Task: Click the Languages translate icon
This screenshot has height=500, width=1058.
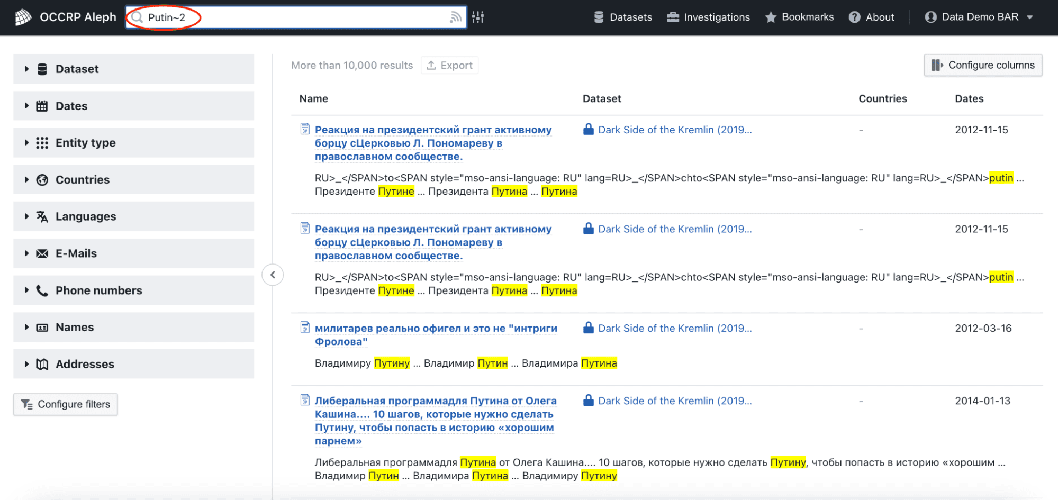Action: pos(42,216)
